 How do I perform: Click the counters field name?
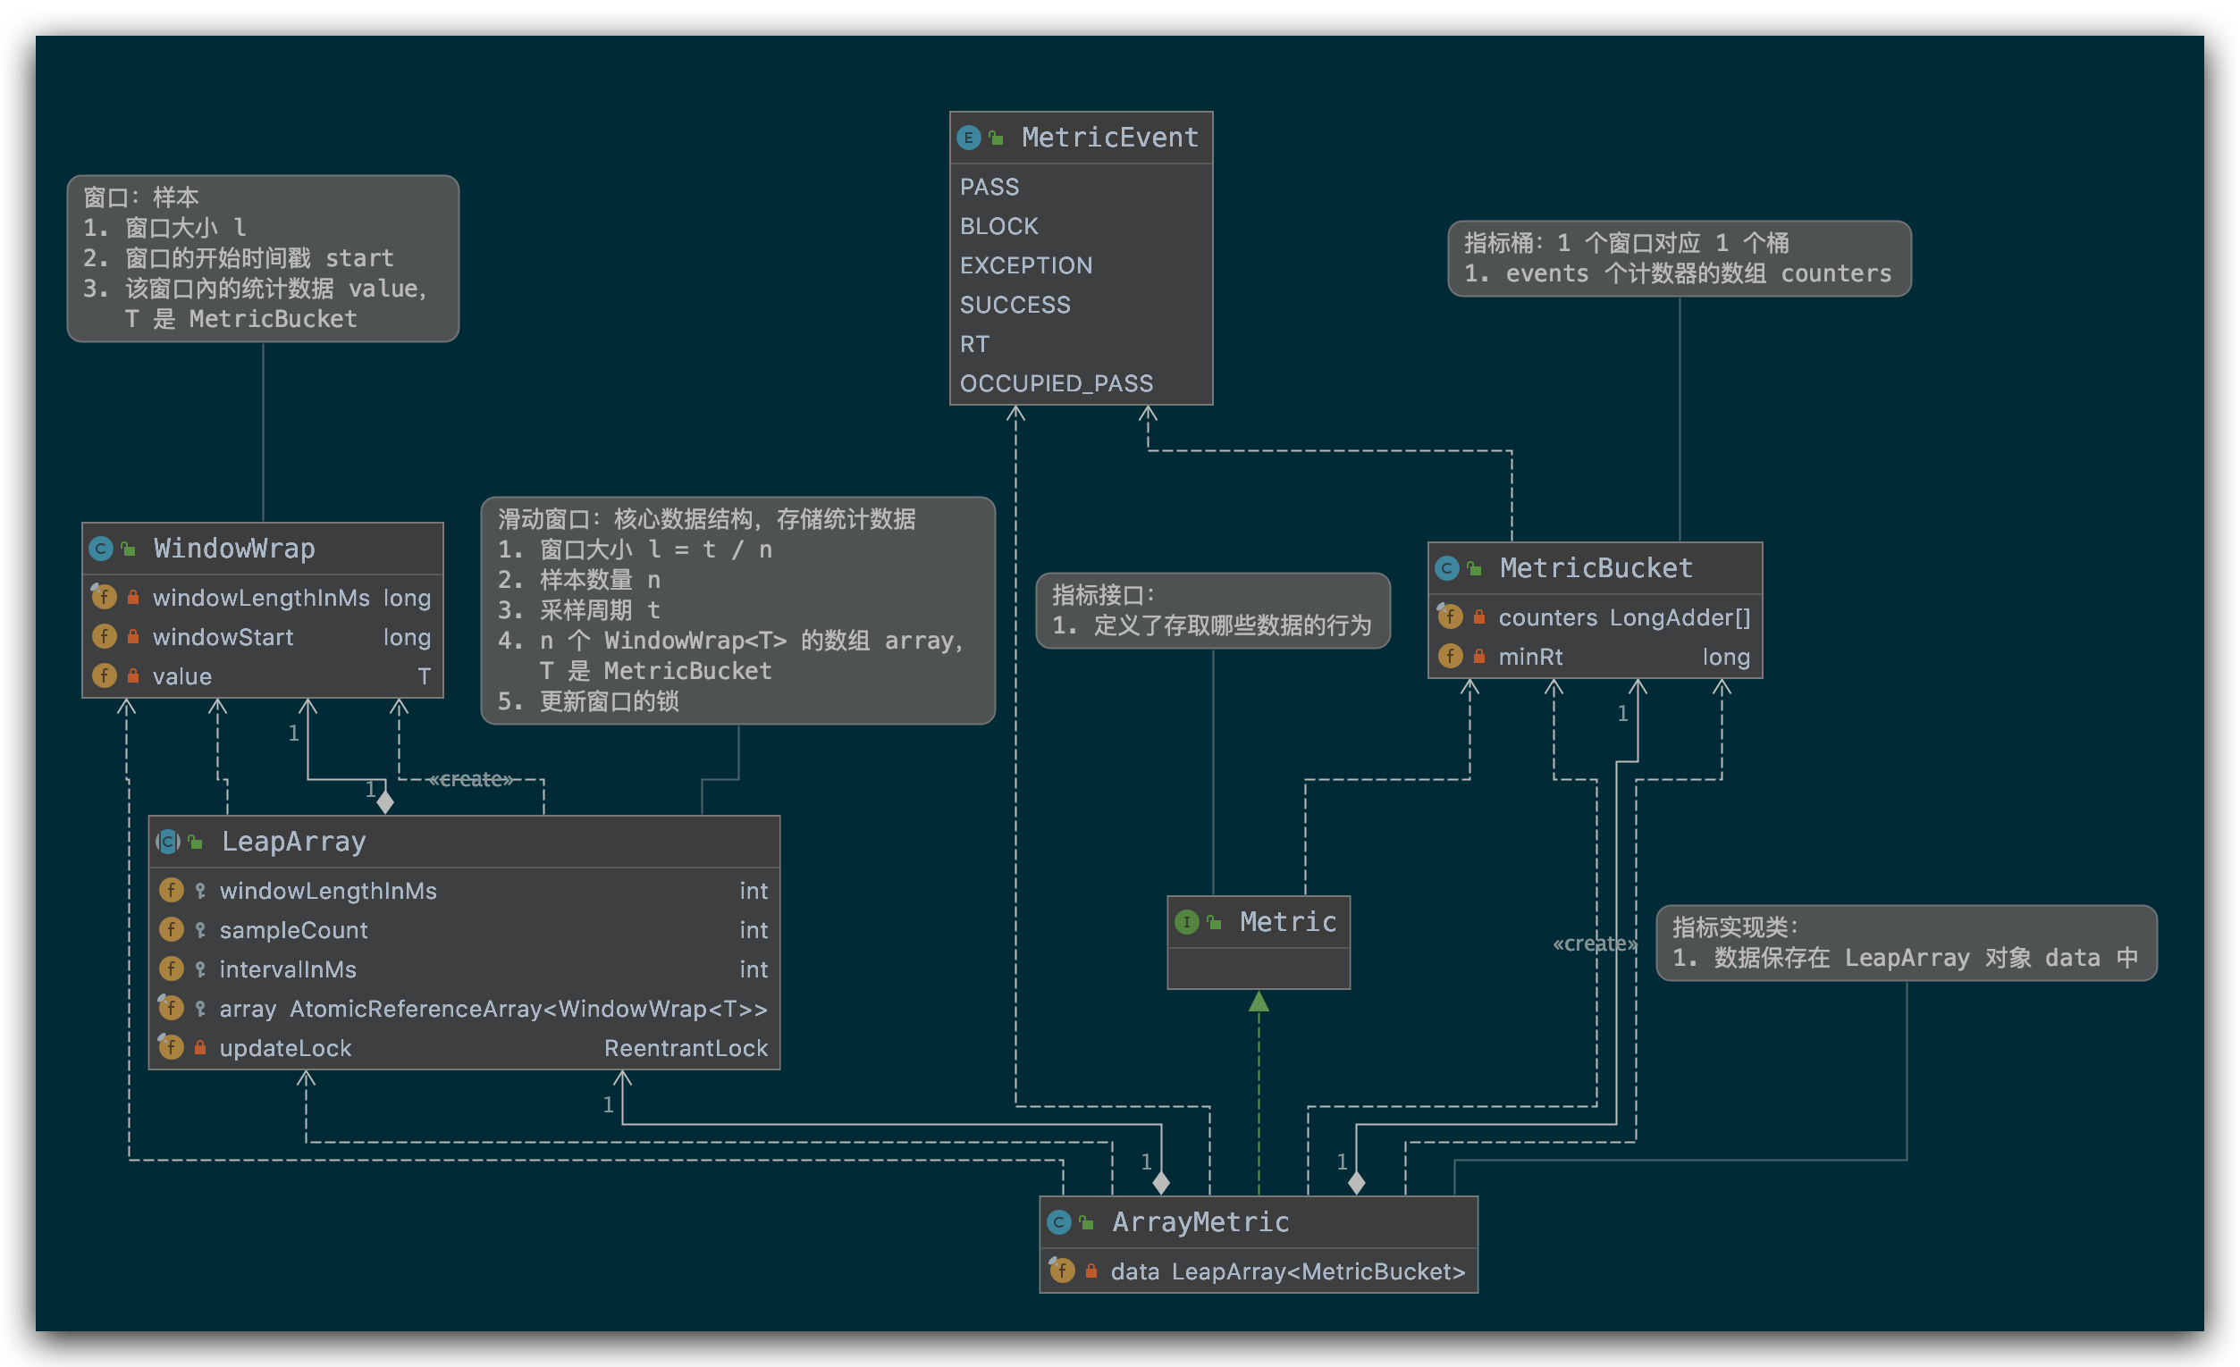(x=1547, y=618)
